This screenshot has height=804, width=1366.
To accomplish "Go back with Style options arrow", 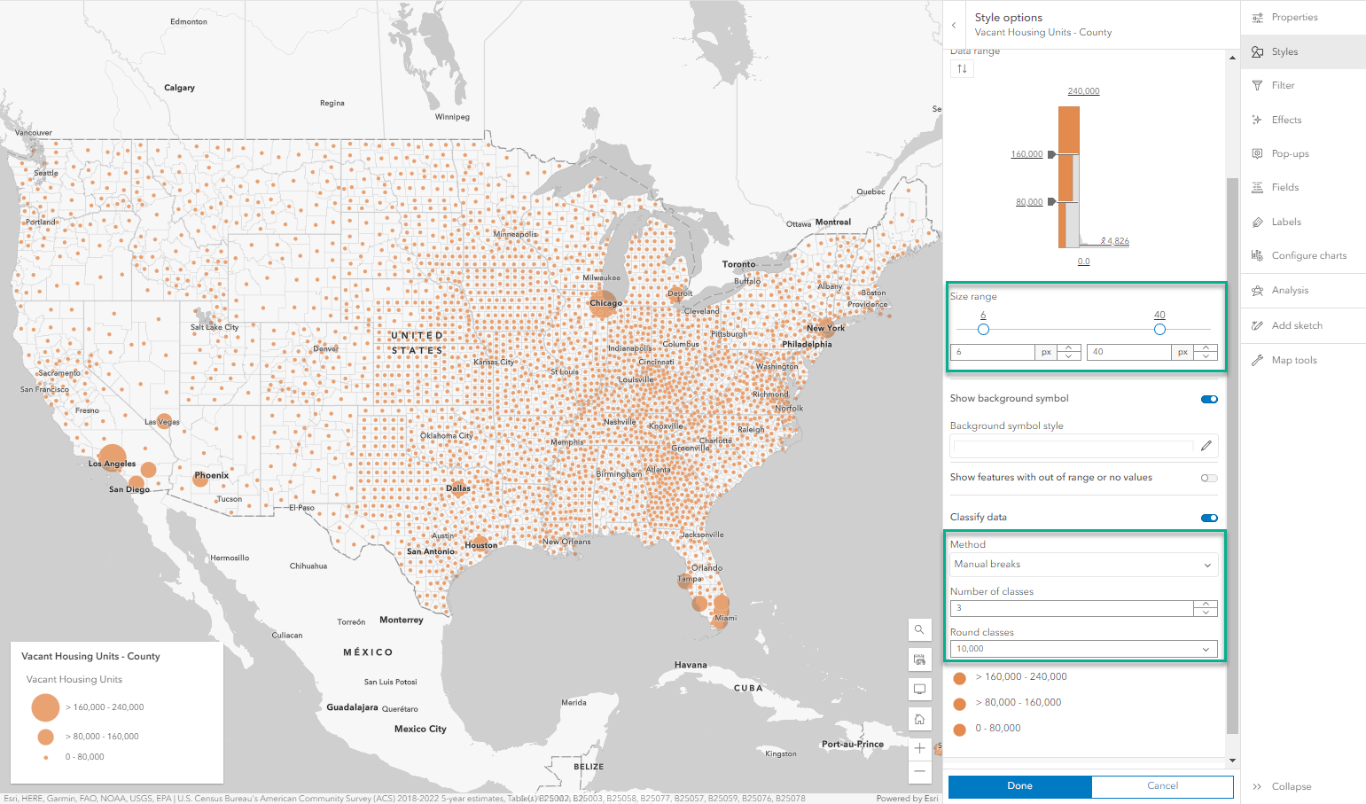I will [x=954, y=25].
